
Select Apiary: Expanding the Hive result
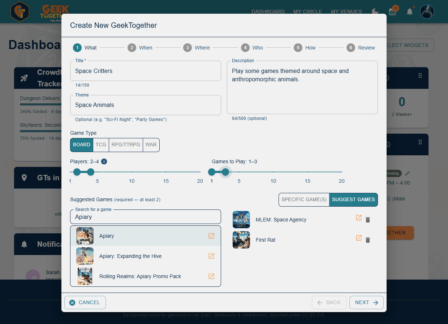(x=146, y=256)
